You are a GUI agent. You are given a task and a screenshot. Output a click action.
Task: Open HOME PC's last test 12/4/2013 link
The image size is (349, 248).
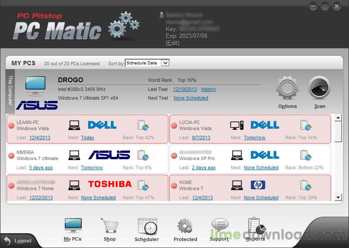coord(202,198)
